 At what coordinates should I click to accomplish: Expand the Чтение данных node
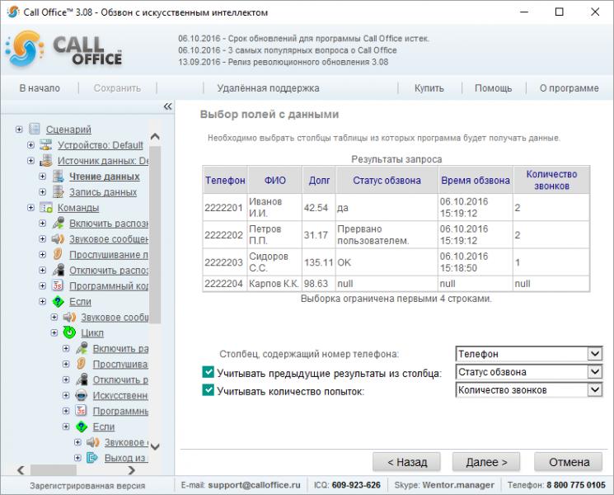tap(42, 177)
